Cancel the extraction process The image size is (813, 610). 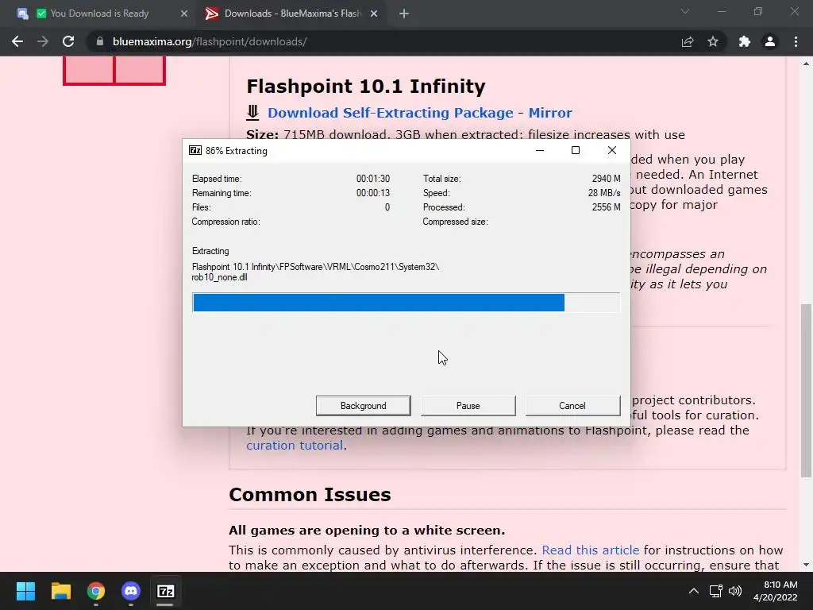(x=572, y=406)
